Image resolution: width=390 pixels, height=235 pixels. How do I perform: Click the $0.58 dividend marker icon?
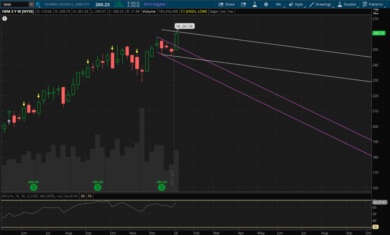[34, 187]
